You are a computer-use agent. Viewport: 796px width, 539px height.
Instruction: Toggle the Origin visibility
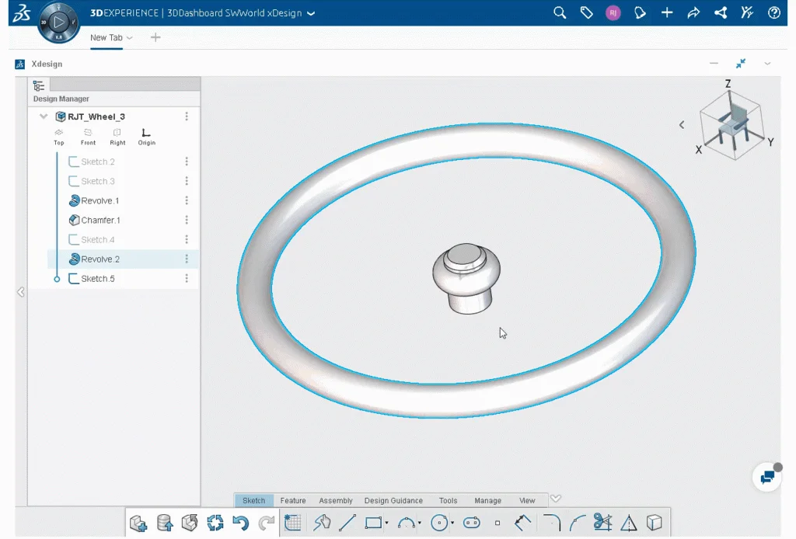146,134
